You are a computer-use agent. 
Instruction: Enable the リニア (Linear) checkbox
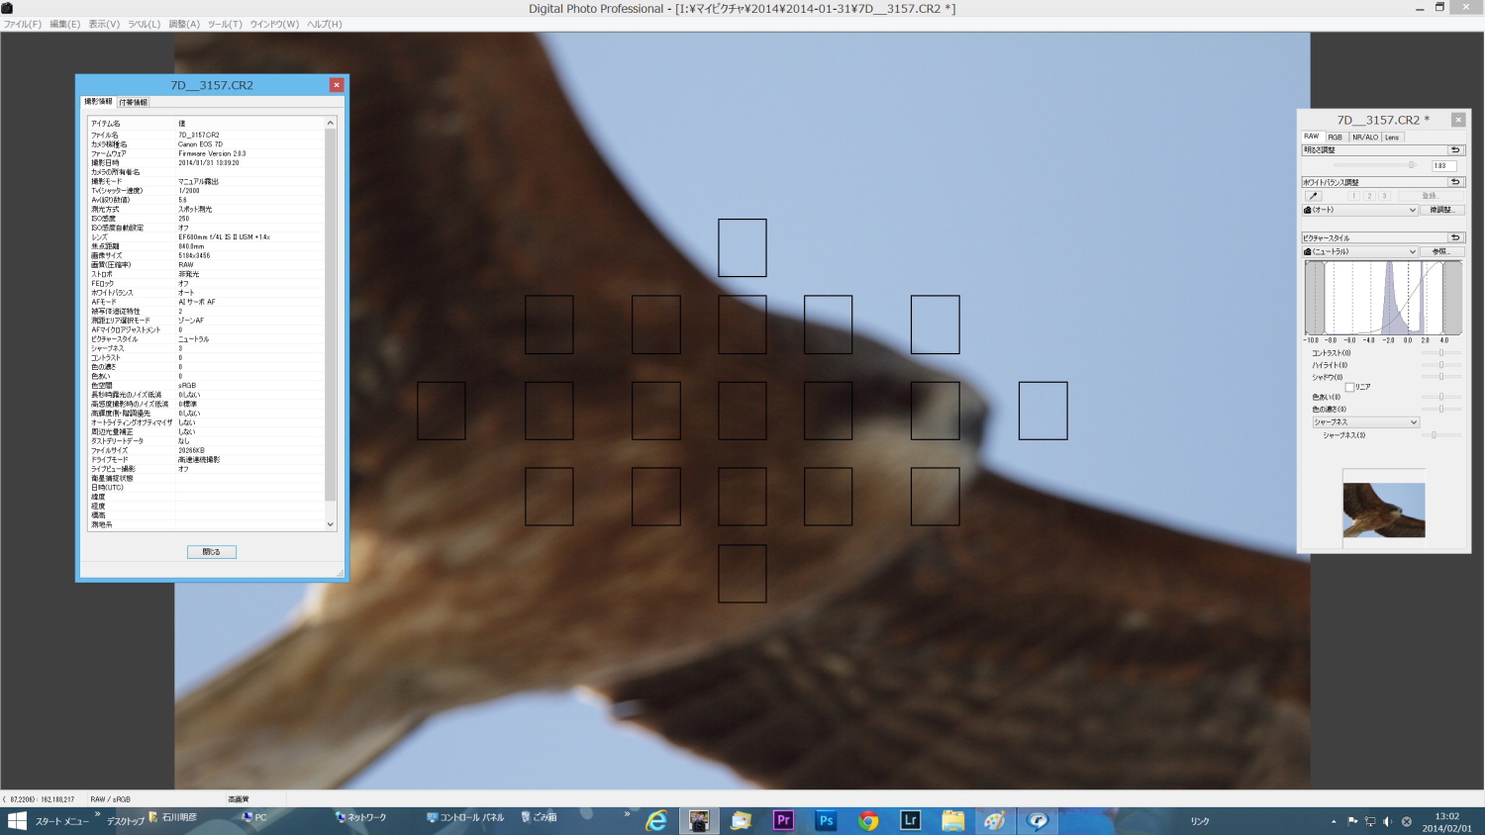[1349, 387]
